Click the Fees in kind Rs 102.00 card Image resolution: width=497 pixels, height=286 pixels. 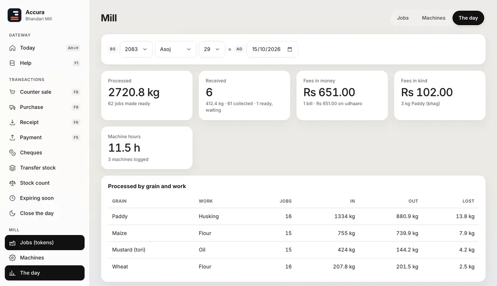439,95
